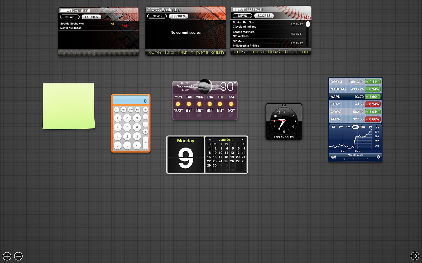Click the decimal point key on calculator
422x263 pixels.
point(127,145)
